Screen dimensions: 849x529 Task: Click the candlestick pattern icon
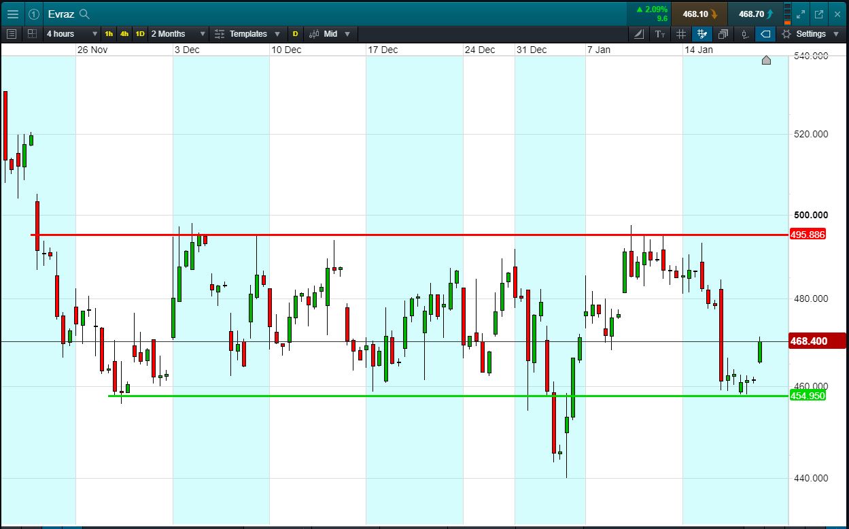coord(745,33)
